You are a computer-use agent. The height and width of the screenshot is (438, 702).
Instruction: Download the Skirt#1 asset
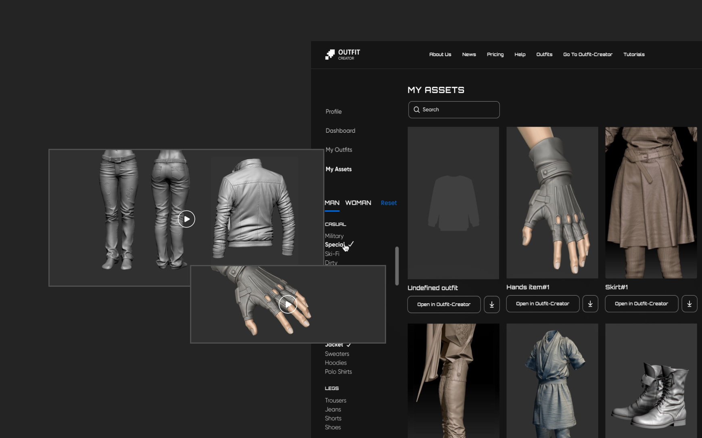click(x=689, y=304)
